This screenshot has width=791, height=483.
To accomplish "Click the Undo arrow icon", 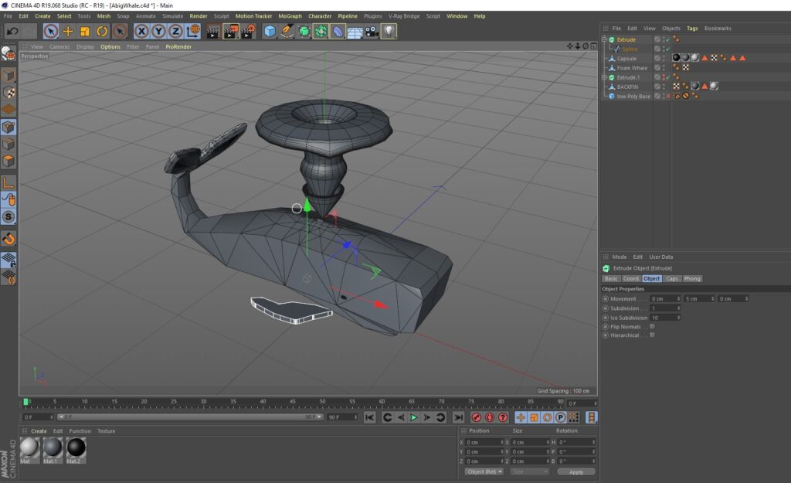I will pos(12,31).
